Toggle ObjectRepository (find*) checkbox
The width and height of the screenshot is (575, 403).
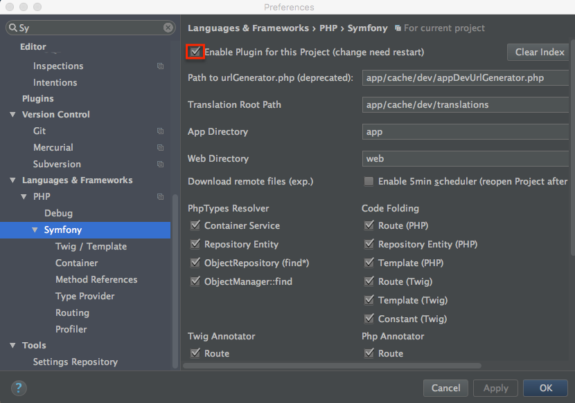pos(195,263)
